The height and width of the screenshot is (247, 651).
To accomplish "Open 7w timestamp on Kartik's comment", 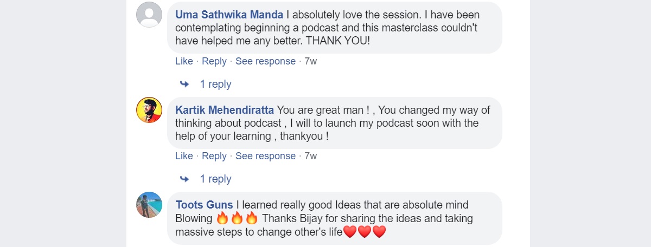I will (311, 156).
